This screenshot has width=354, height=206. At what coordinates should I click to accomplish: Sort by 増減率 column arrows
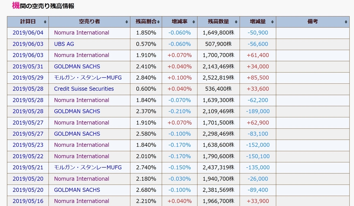tap(194, 22)
